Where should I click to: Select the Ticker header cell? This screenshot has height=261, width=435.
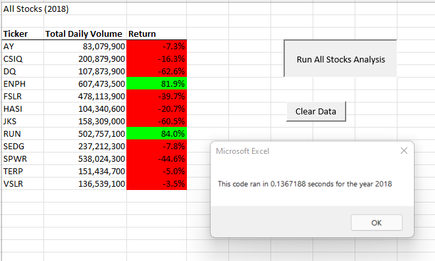(x=23, y=34)
